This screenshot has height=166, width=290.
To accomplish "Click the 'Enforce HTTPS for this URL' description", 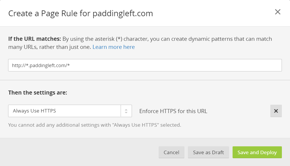I will [173, 111].
